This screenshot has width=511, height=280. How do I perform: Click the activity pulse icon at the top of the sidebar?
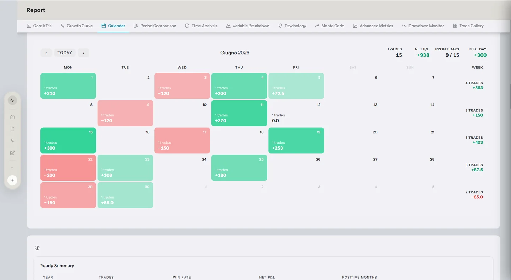12,100
